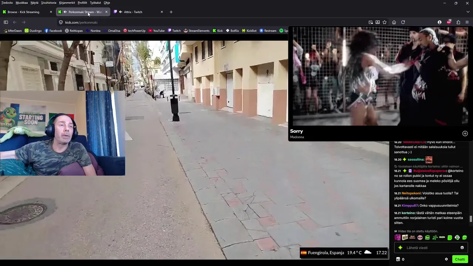Click the streamer webcam overlay
Screen dimensions: 473x266
tap(62, 133)
